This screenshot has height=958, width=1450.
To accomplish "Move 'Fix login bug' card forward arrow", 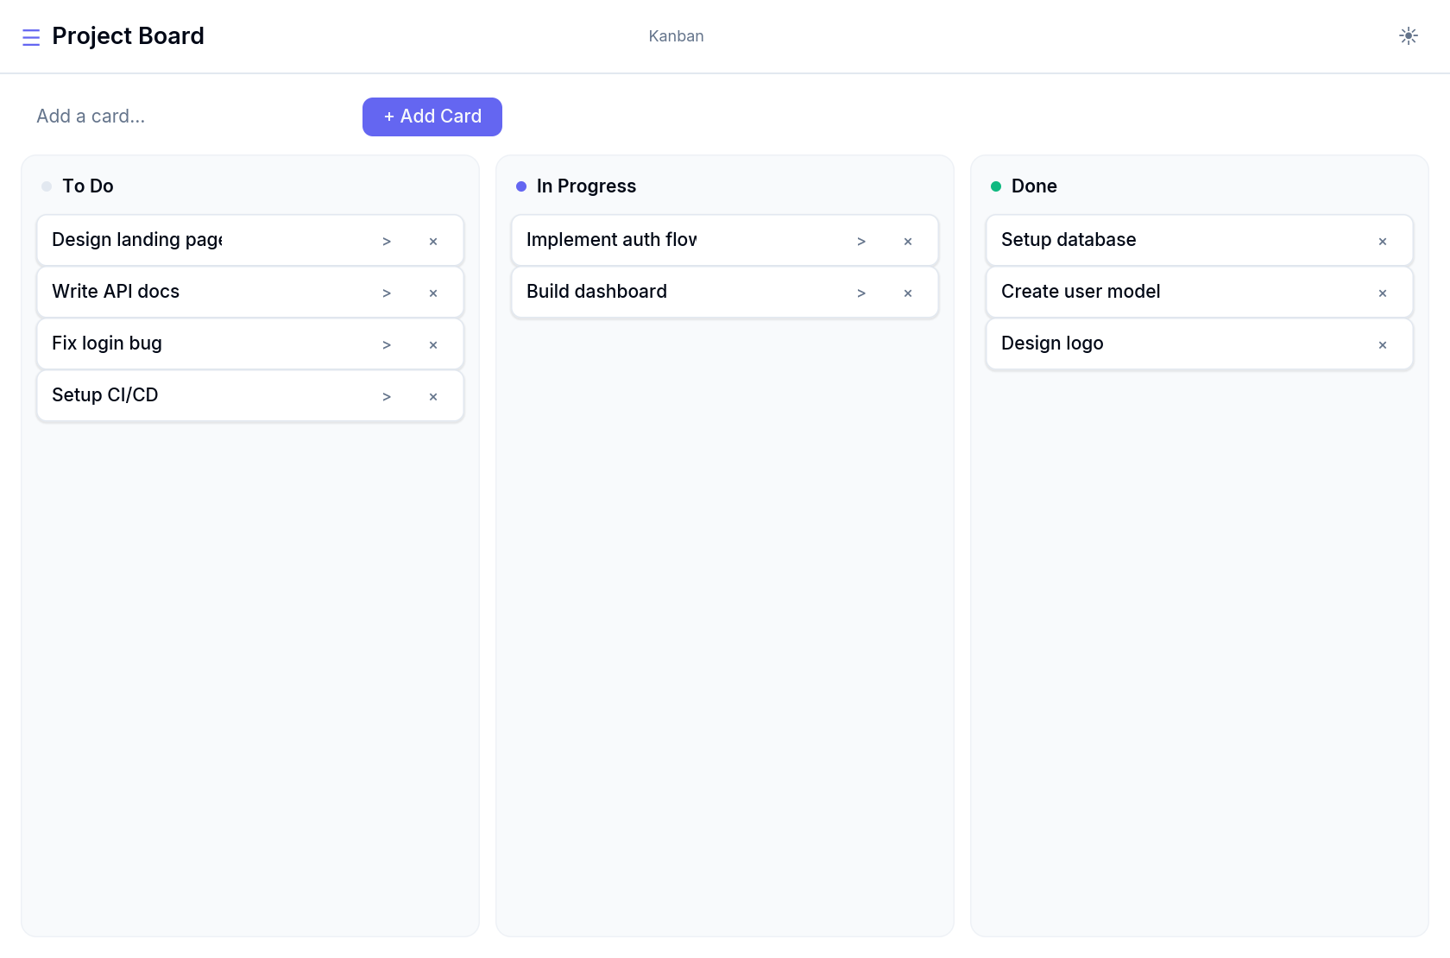I will [x=387, y=345].
